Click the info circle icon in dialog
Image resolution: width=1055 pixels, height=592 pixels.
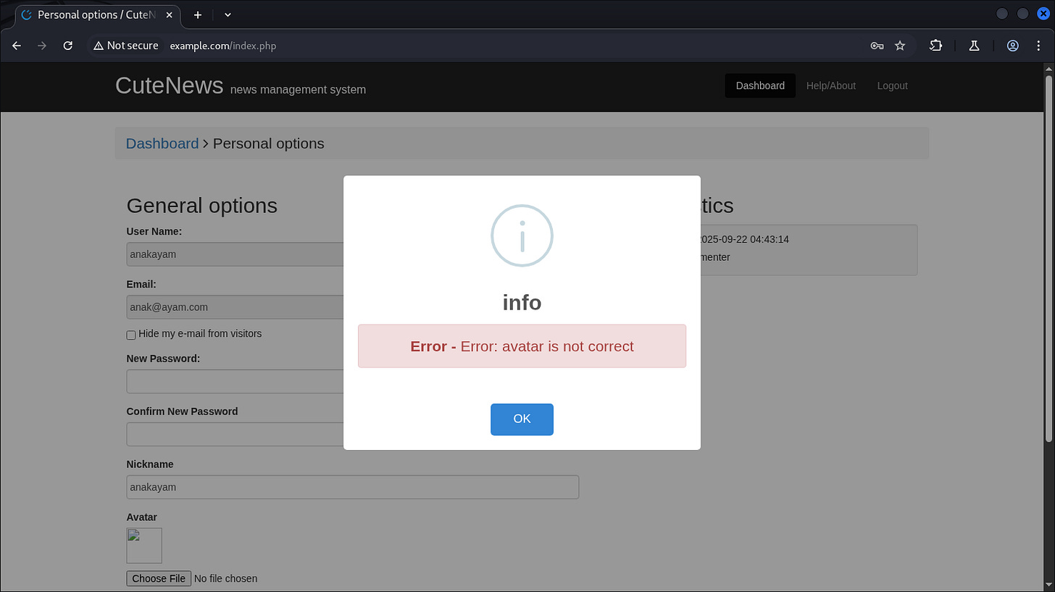point(522,235)
